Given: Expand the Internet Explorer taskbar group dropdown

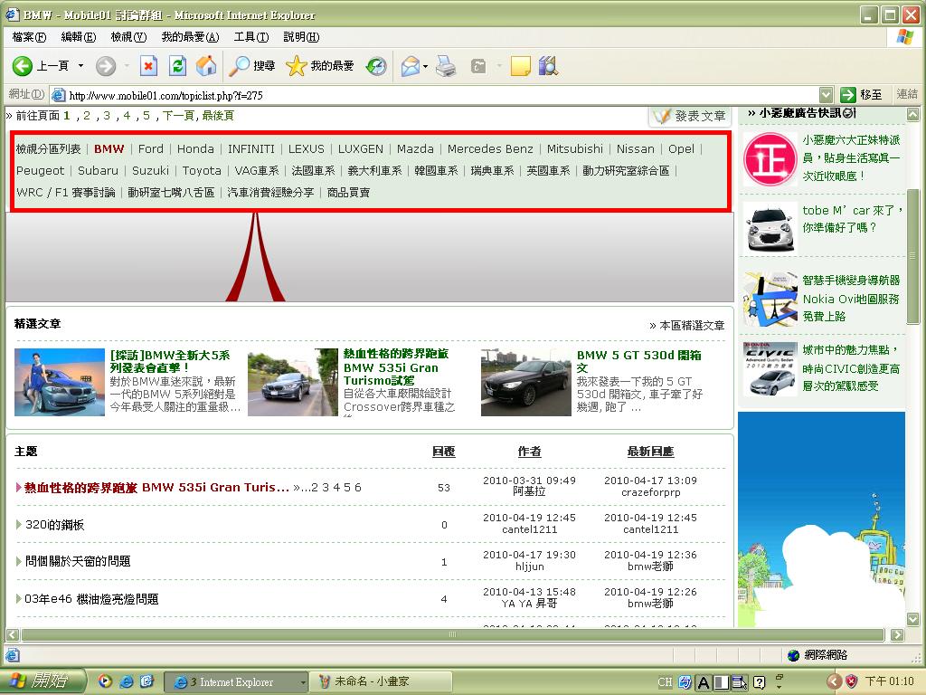Looking at the screenshot, I should (303, 682).
